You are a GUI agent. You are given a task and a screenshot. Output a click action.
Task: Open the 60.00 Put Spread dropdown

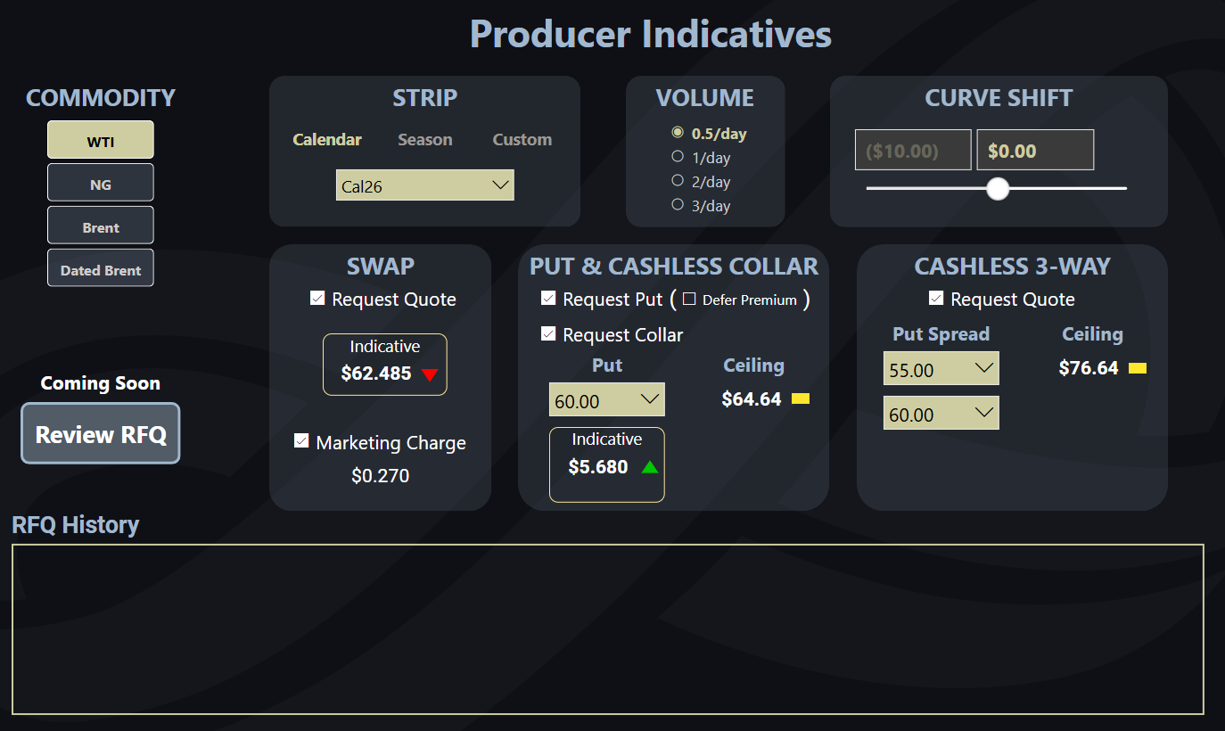[941, 413]
